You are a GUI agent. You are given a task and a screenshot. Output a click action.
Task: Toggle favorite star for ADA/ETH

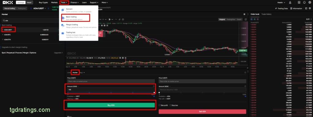point(3,40)
